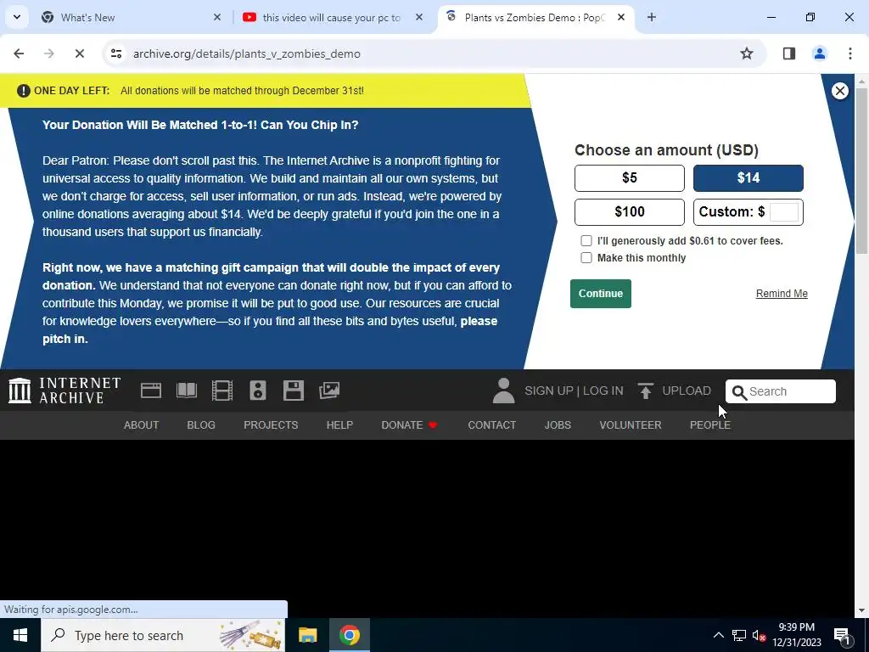This screenshot has height=652, width=869.
Task: Open the Software floppy disk icon
Action: pyautogui.click(x=293, y=391)
